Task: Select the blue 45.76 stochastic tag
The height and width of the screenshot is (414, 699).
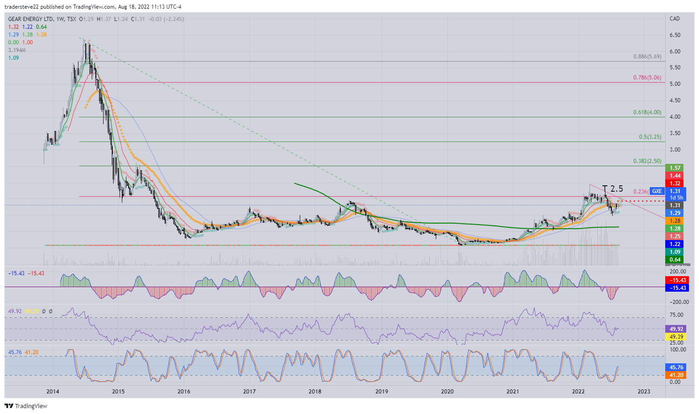Action: 676,367
